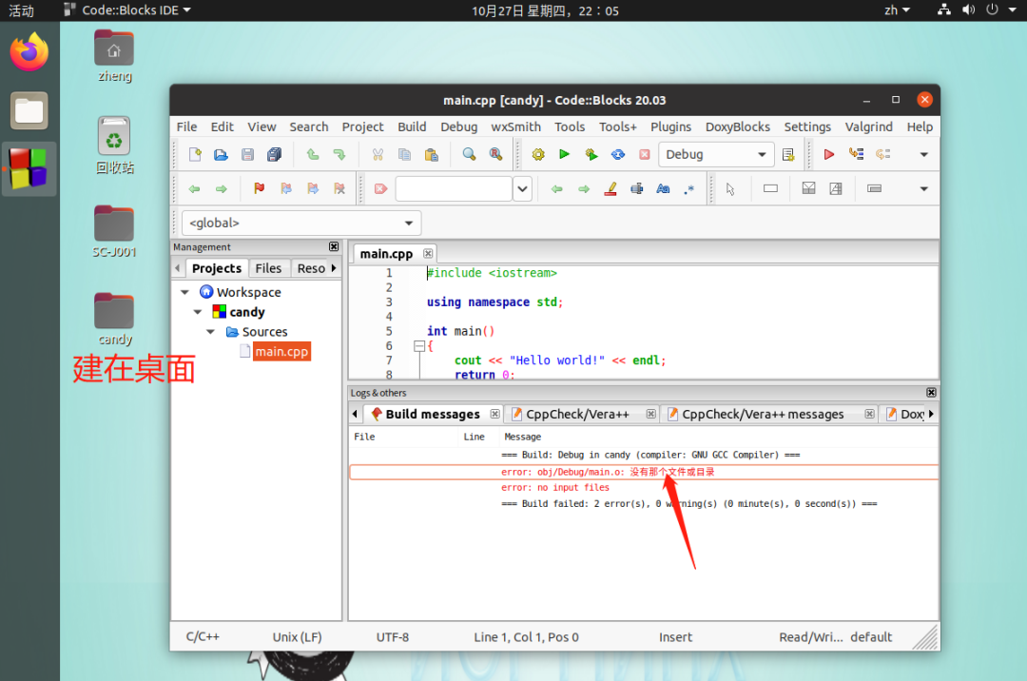The height and width of the screenshot is (681, 1027).
Task: Fold the main function code block
Action: 419,346
